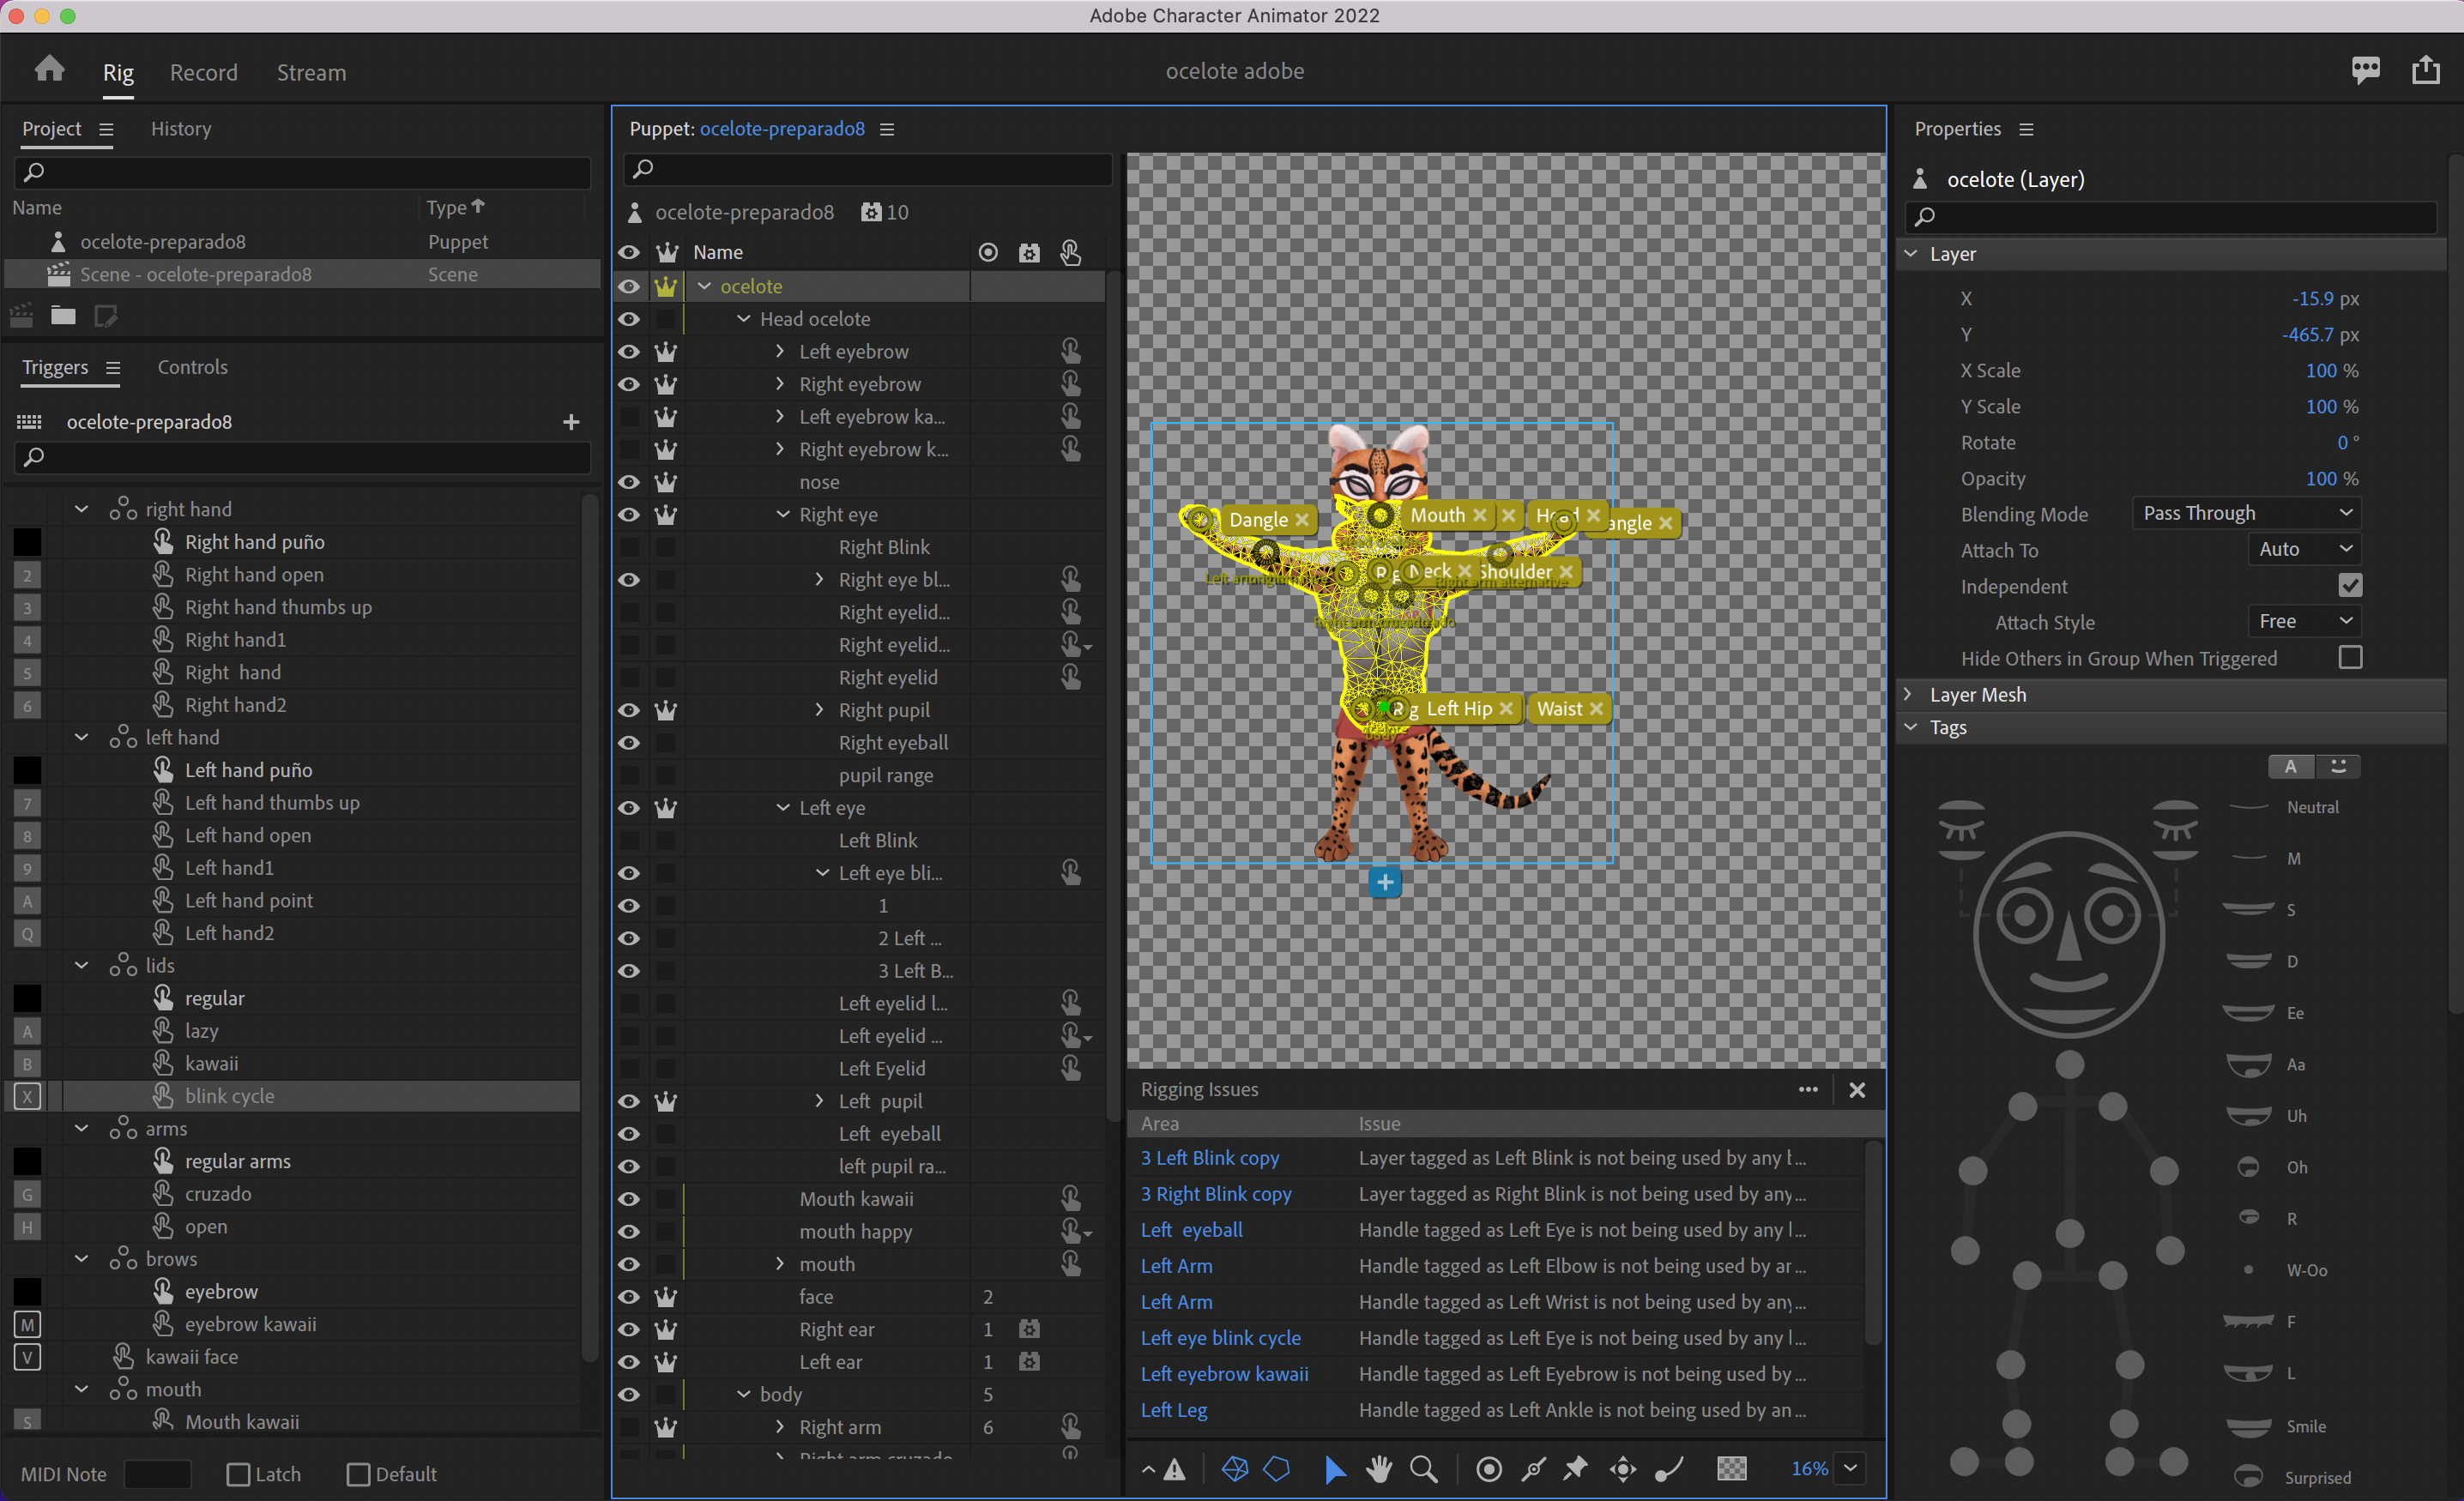Hide the Head ocelote layer
Viewport: 2464px width, 1501px height.
point(629,318)
